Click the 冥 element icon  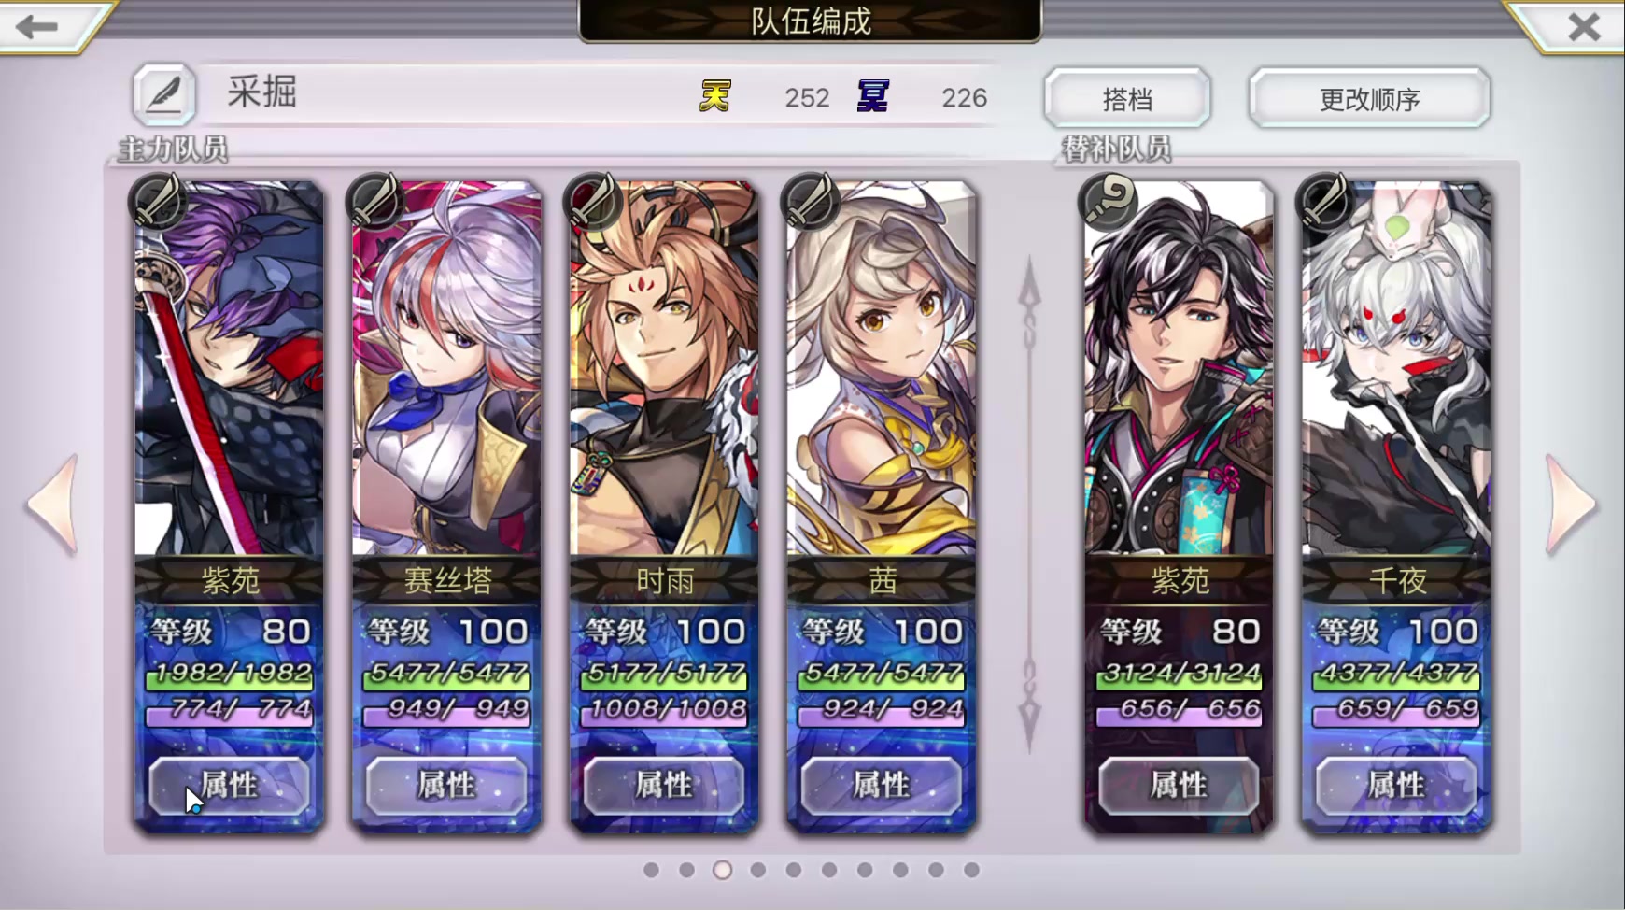pos(872,96)
